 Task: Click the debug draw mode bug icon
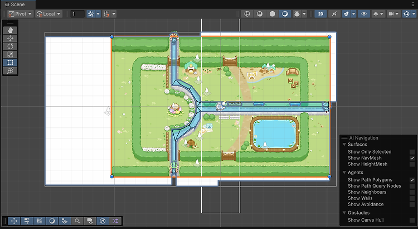pyautogui.click(x=297, y=14)
